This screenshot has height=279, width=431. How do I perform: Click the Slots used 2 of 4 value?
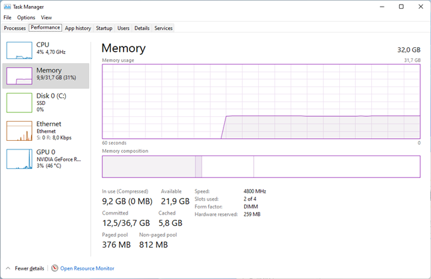(x=250, y=199)
